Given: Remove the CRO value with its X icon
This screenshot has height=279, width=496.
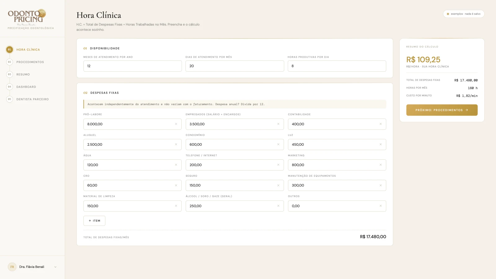Looking at the screenshot, I should pos(176,185).
